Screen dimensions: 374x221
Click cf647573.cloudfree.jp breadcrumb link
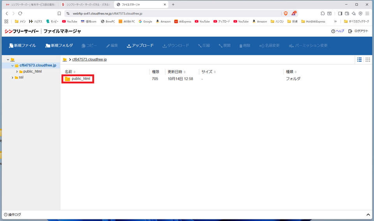point(89,60)
